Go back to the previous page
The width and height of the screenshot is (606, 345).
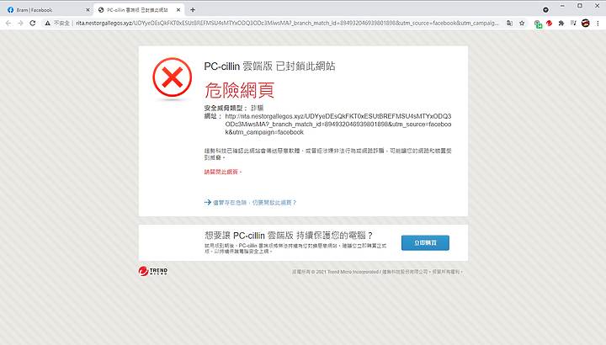(8, 24)
